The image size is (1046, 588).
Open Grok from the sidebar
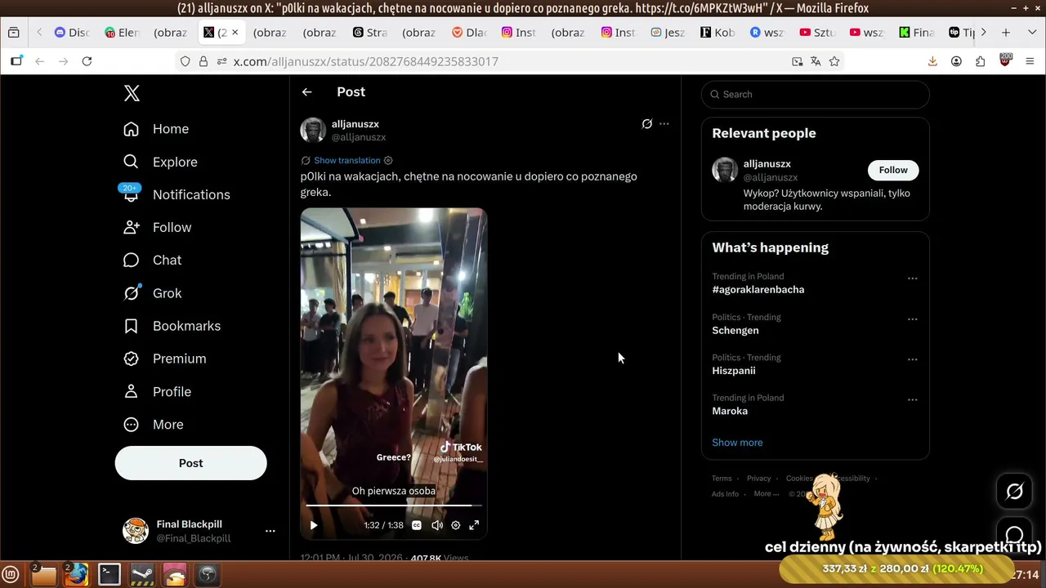[152, 293]
